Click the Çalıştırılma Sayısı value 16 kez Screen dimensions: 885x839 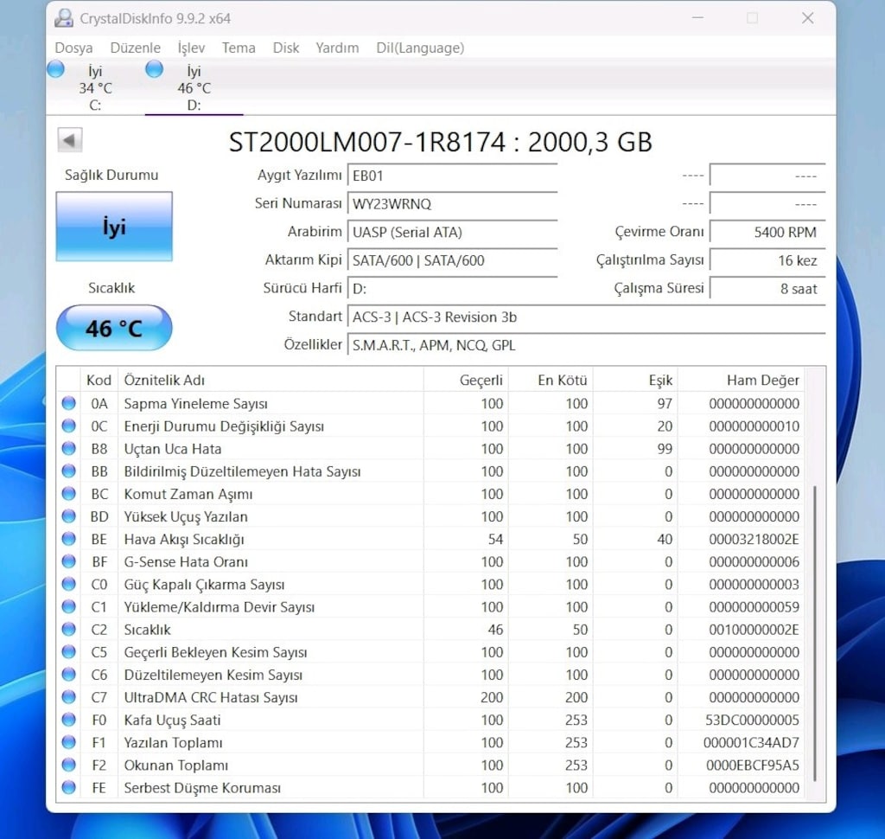click(767, 260)
